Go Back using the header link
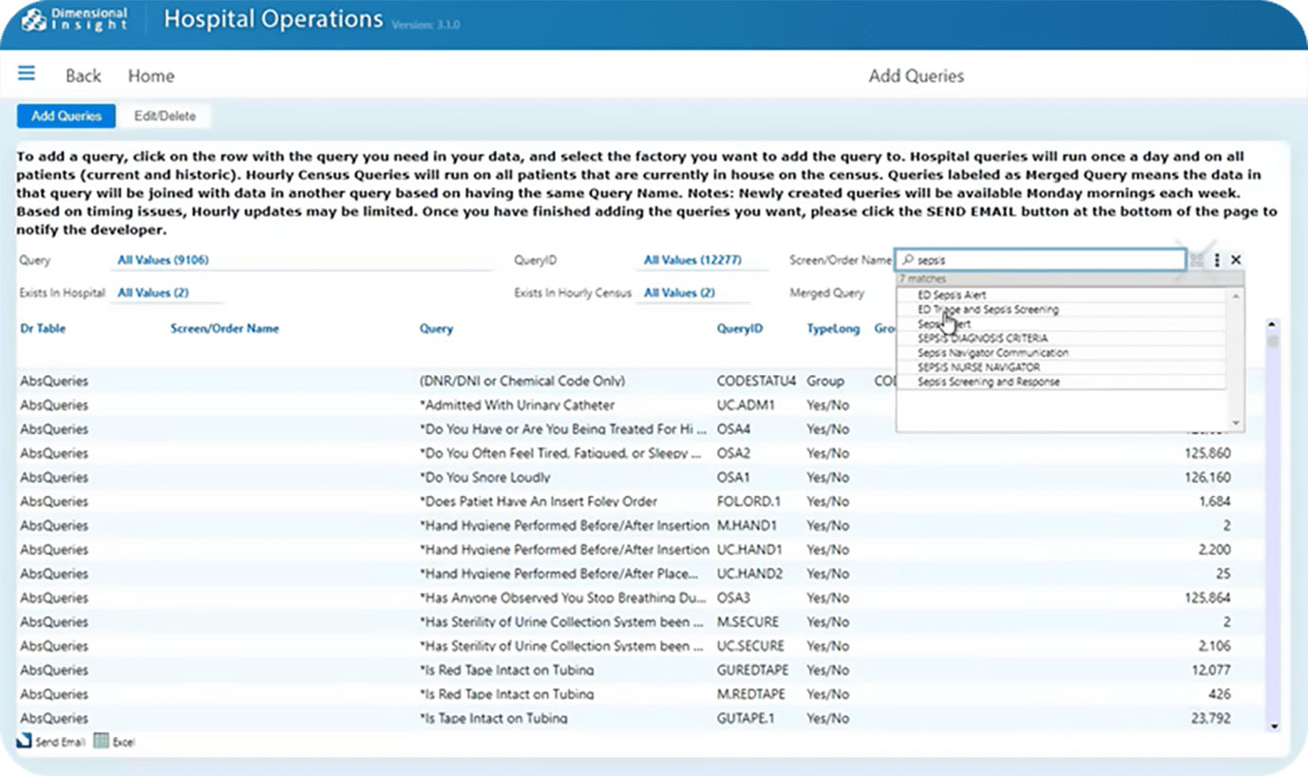 click(x=84, y=76)
